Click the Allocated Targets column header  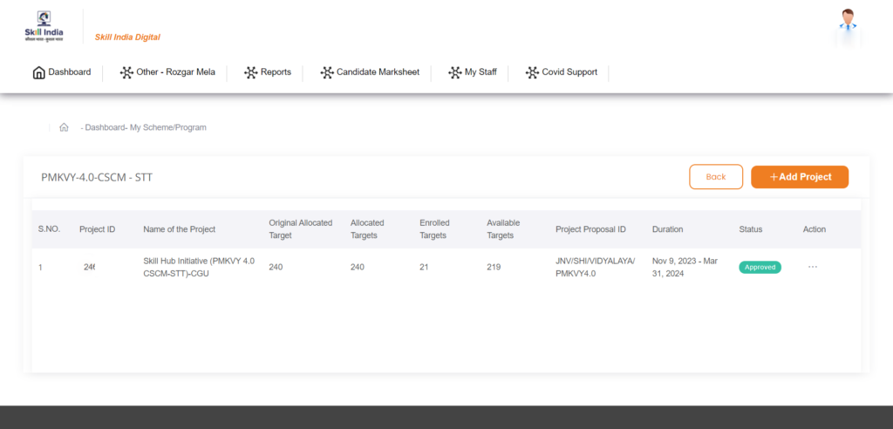tap(367, 229)
